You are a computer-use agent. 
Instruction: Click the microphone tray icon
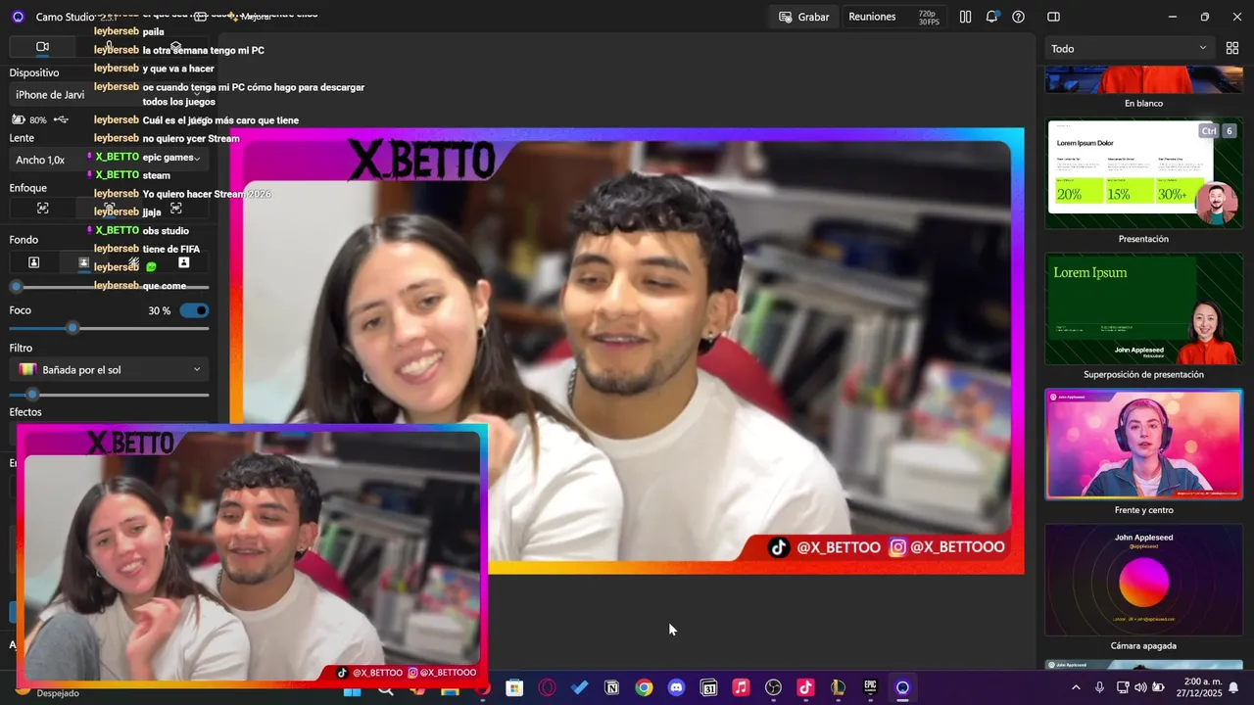tap(1099, 687)
